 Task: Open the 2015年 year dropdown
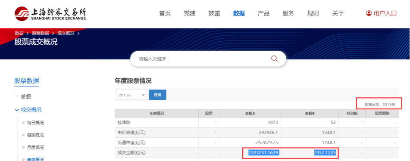pos(131,95)
